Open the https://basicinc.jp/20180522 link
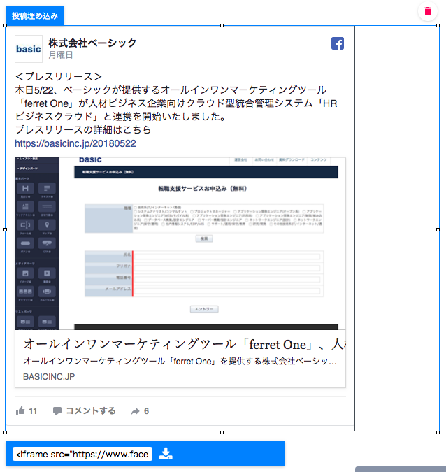446x472 pixels. coord(75,143)
